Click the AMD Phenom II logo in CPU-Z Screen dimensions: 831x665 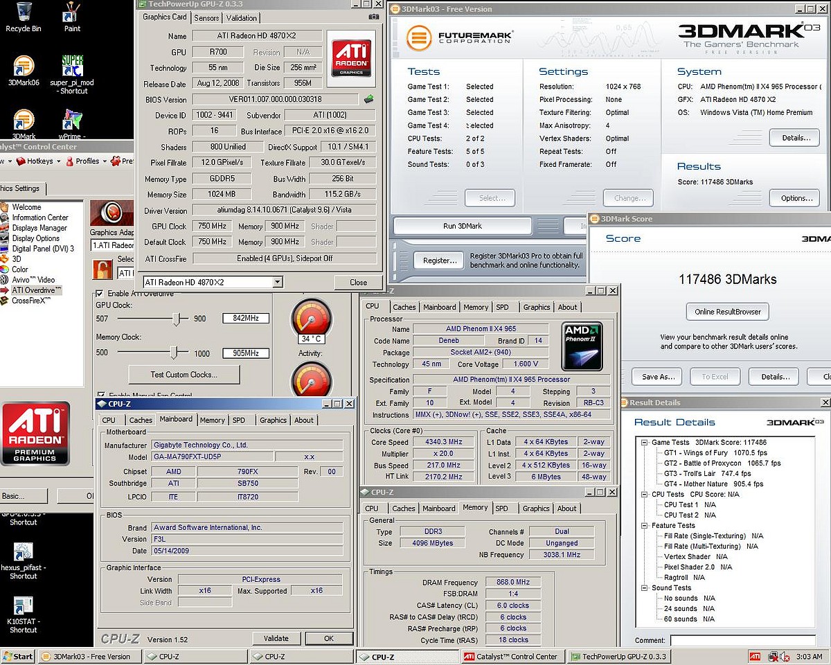pos(582,345)
